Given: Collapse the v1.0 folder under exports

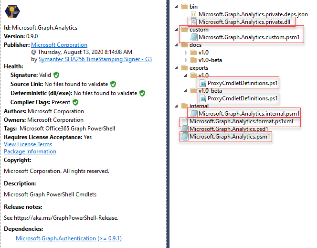Looking at the screenshot, I should pyautogui.click(x=185, y=75).
